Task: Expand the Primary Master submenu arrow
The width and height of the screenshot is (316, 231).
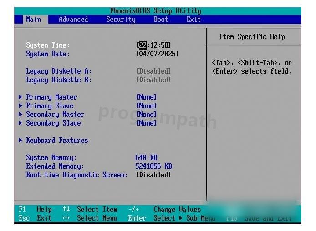Action: tap(21, 97)
